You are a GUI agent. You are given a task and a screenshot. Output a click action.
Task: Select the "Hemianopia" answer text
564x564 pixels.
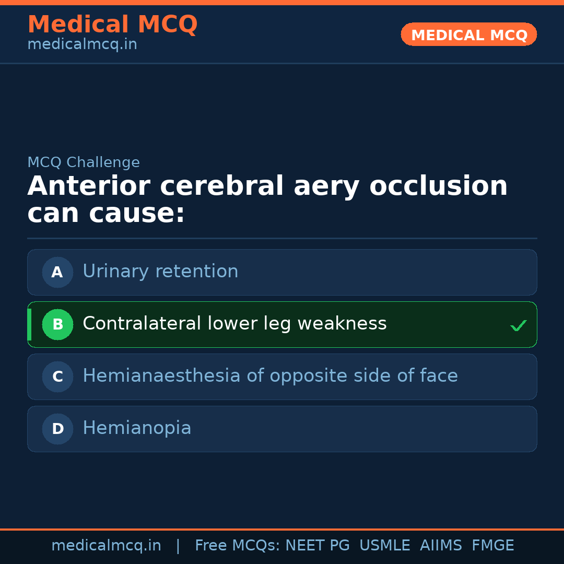click(x=137, y=428)
